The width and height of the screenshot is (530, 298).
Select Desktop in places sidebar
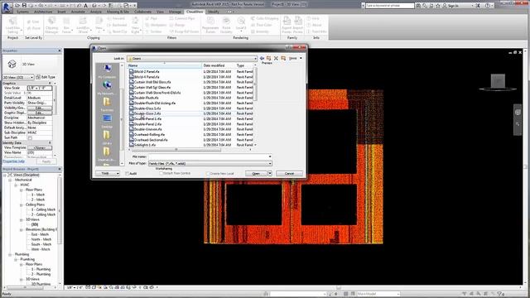pyautogui.click(x=107, y=121)
